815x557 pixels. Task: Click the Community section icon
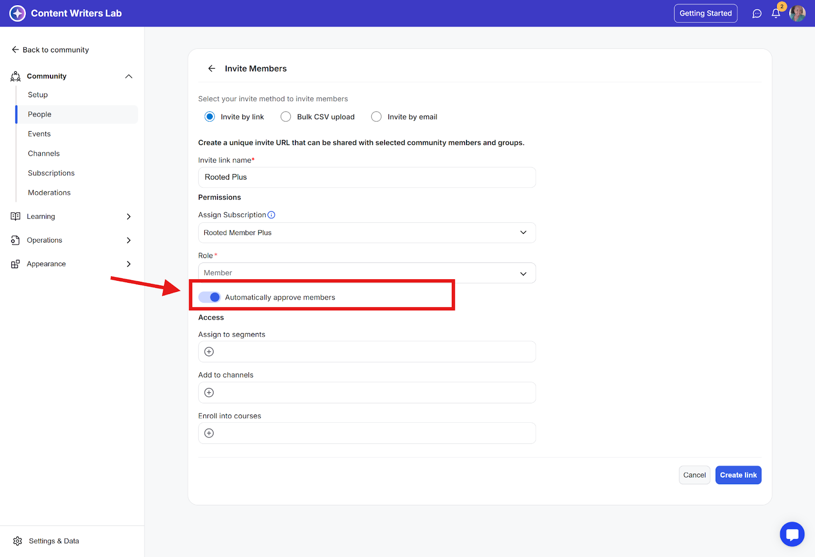[16, 76]
